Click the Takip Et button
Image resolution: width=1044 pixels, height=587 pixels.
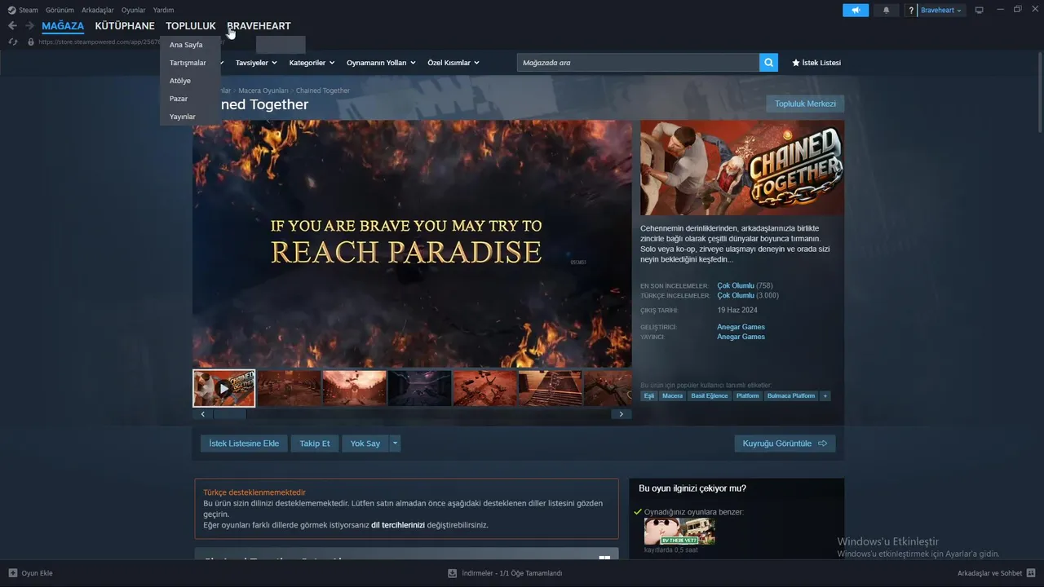(x=315, y=444)
